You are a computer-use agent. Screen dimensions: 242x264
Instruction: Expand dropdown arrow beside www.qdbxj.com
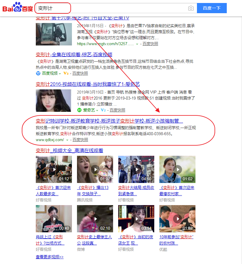(67, 140)
